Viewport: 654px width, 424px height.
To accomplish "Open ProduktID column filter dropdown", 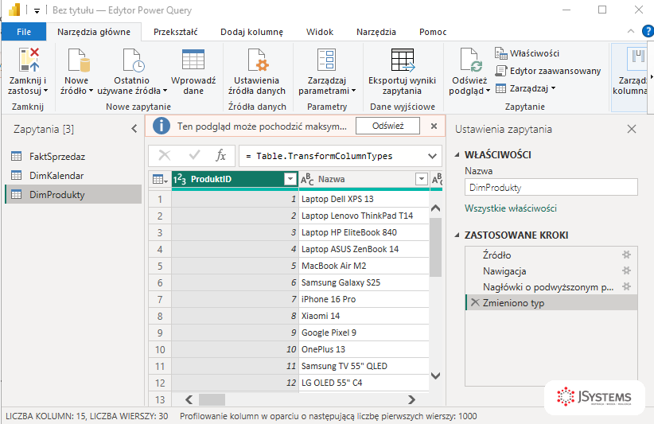I will 290,179.
